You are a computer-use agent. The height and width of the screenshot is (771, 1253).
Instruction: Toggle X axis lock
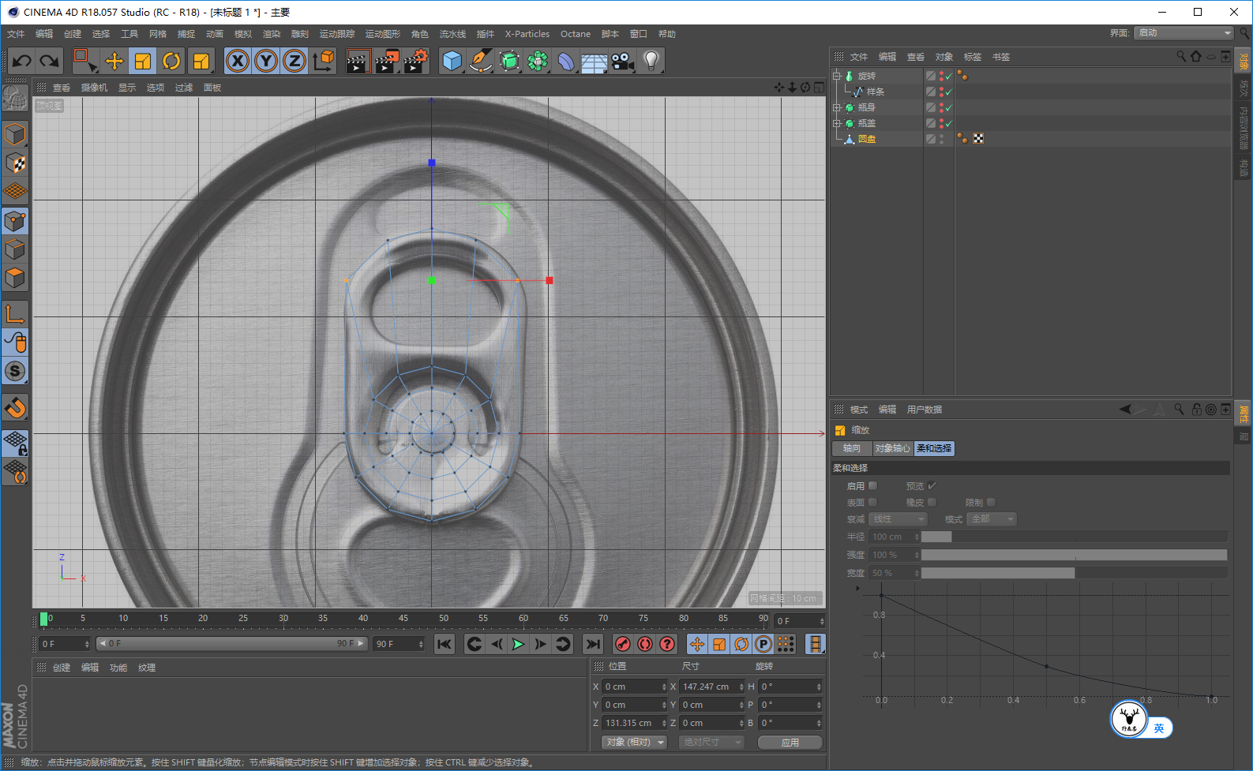pos(238,61)
